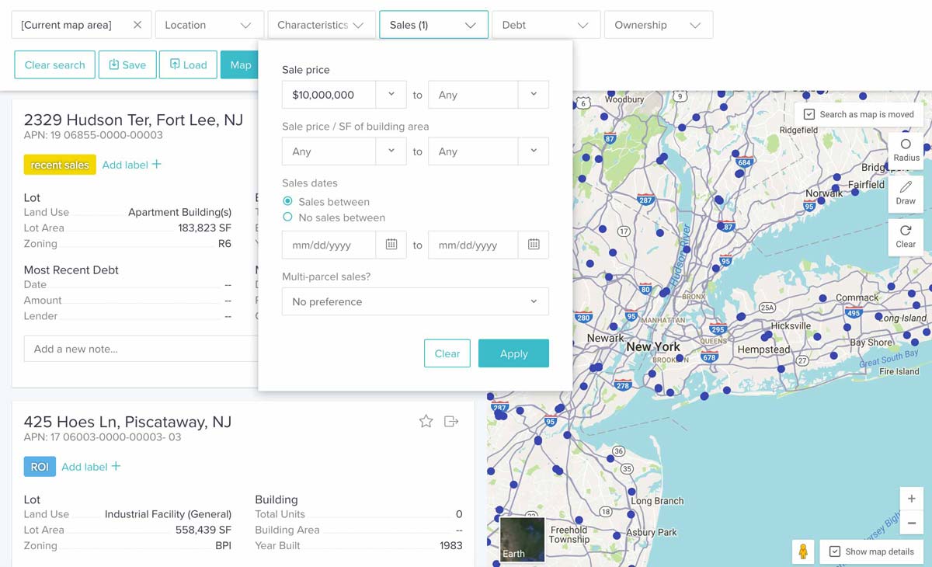Select the No sales between radio button
The image size is (932, 567).
pyautogui.click(x=287, y=217)
